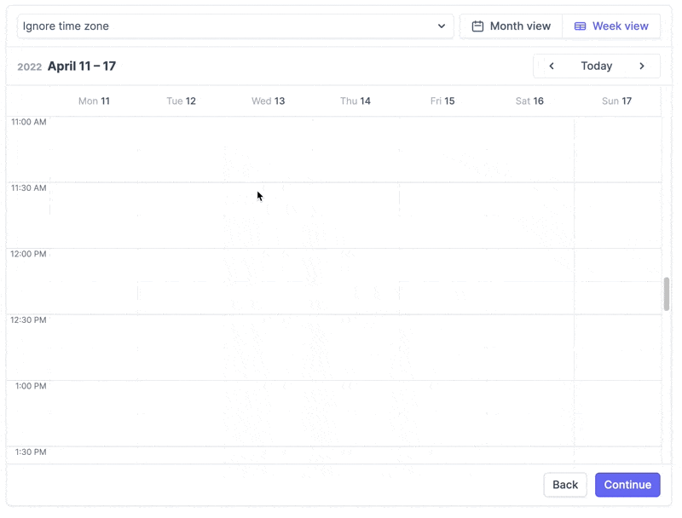Go to next week using right chevron

pyautogui.click(x=642, y=66)
